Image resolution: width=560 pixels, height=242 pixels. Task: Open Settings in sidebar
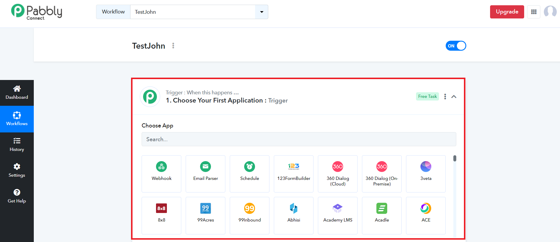[17, 171]
